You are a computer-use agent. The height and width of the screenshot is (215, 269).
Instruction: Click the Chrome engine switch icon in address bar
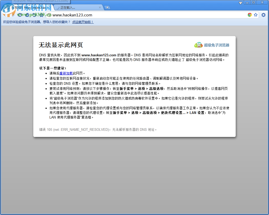coord(250,15)
